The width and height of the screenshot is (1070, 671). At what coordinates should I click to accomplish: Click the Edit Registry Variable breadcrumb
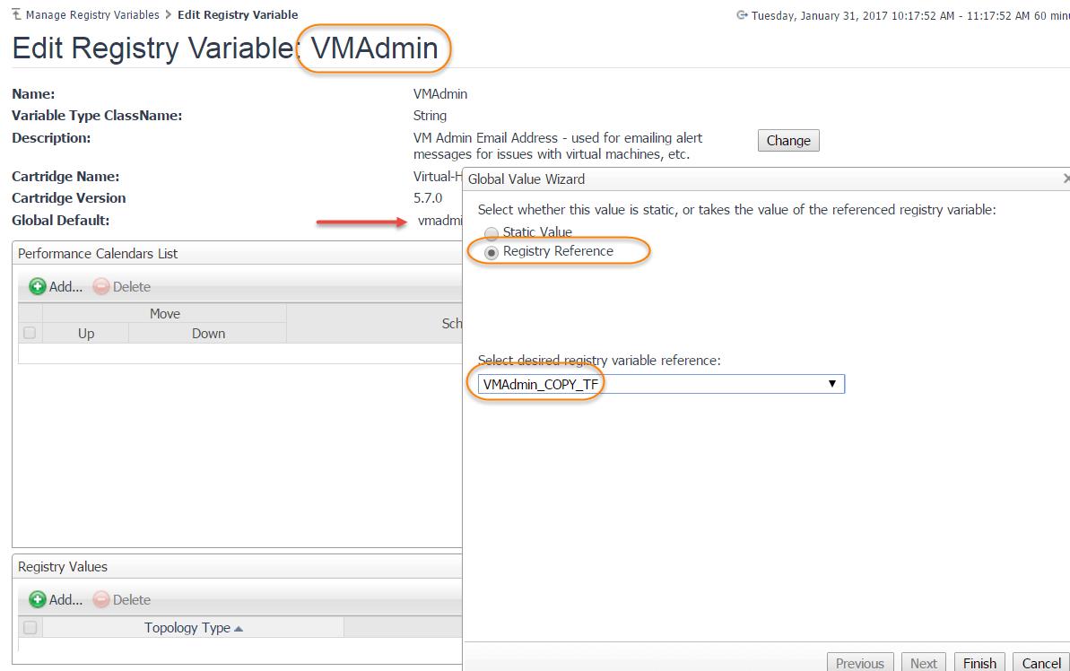pos(237,14)
